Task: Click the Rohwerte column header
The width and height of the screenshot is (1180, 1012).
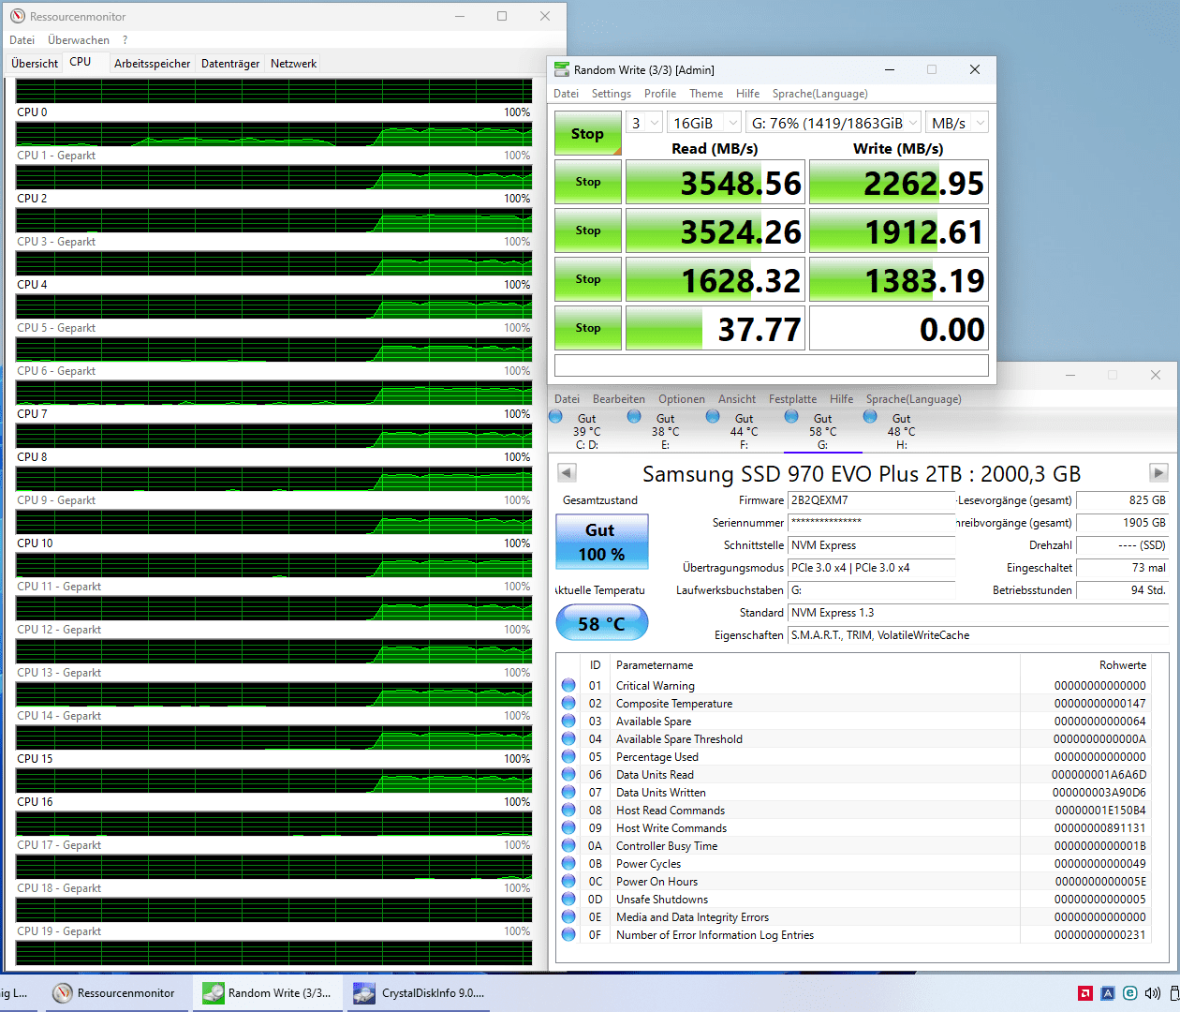Action: [x=1084, y=665]
